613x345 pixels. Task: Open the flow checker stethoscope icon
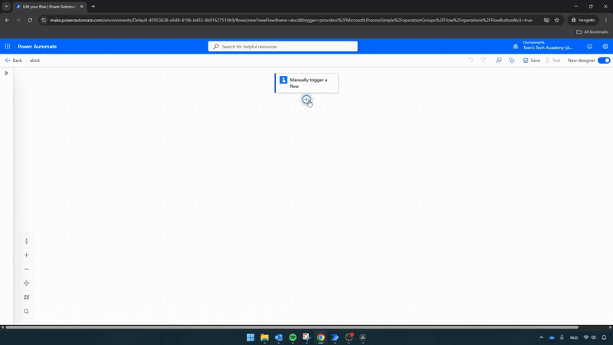tap(511, 60)
